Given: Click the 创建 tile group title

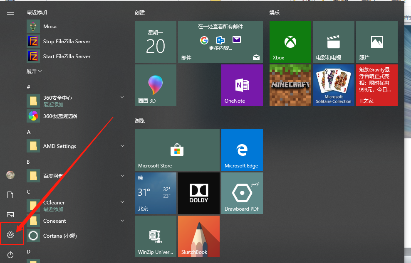Looking at the screenshot, I should (140, 12).
